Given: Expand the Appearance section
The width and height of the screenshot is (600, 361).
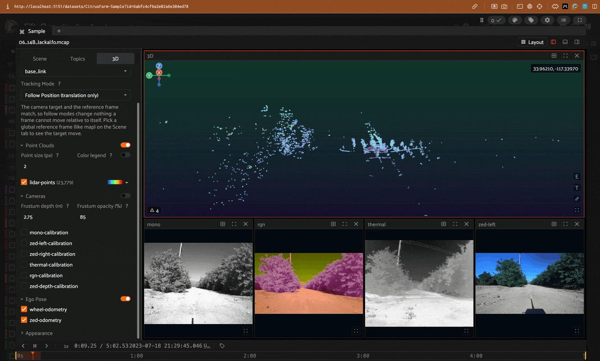Looking at the screenshot, I should point(22,333).
